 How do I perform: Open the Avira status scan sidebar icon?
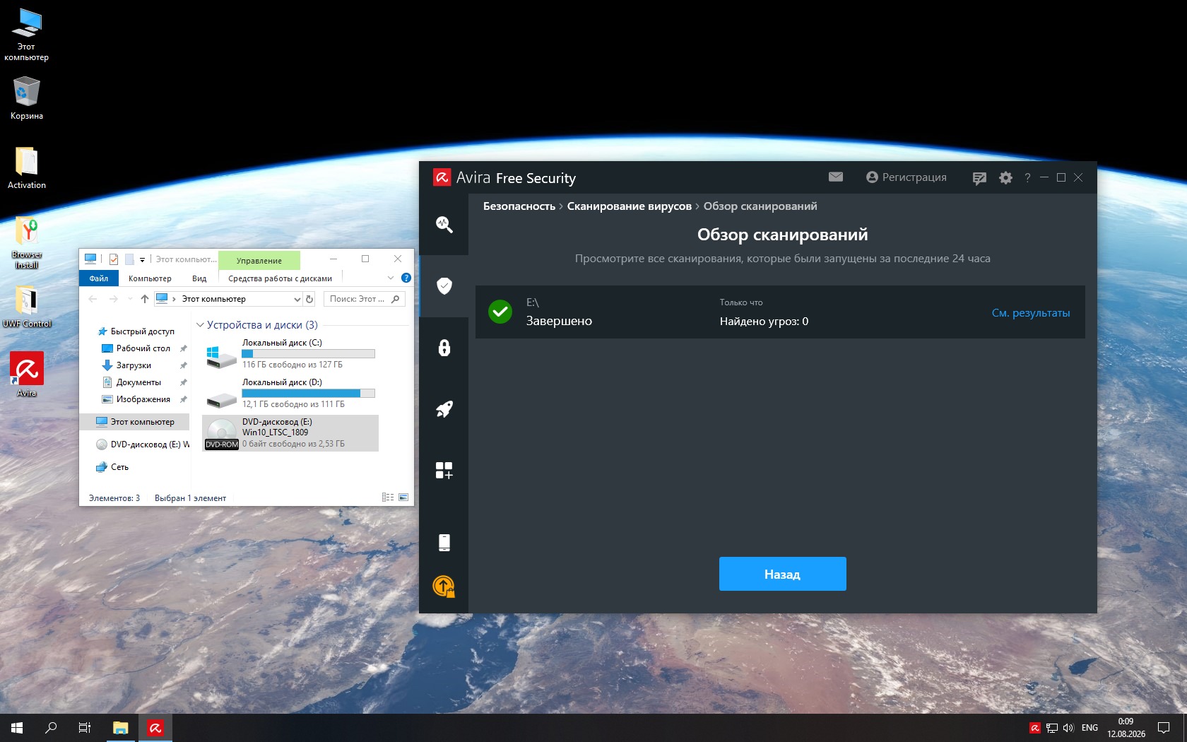tap(444, 224)
